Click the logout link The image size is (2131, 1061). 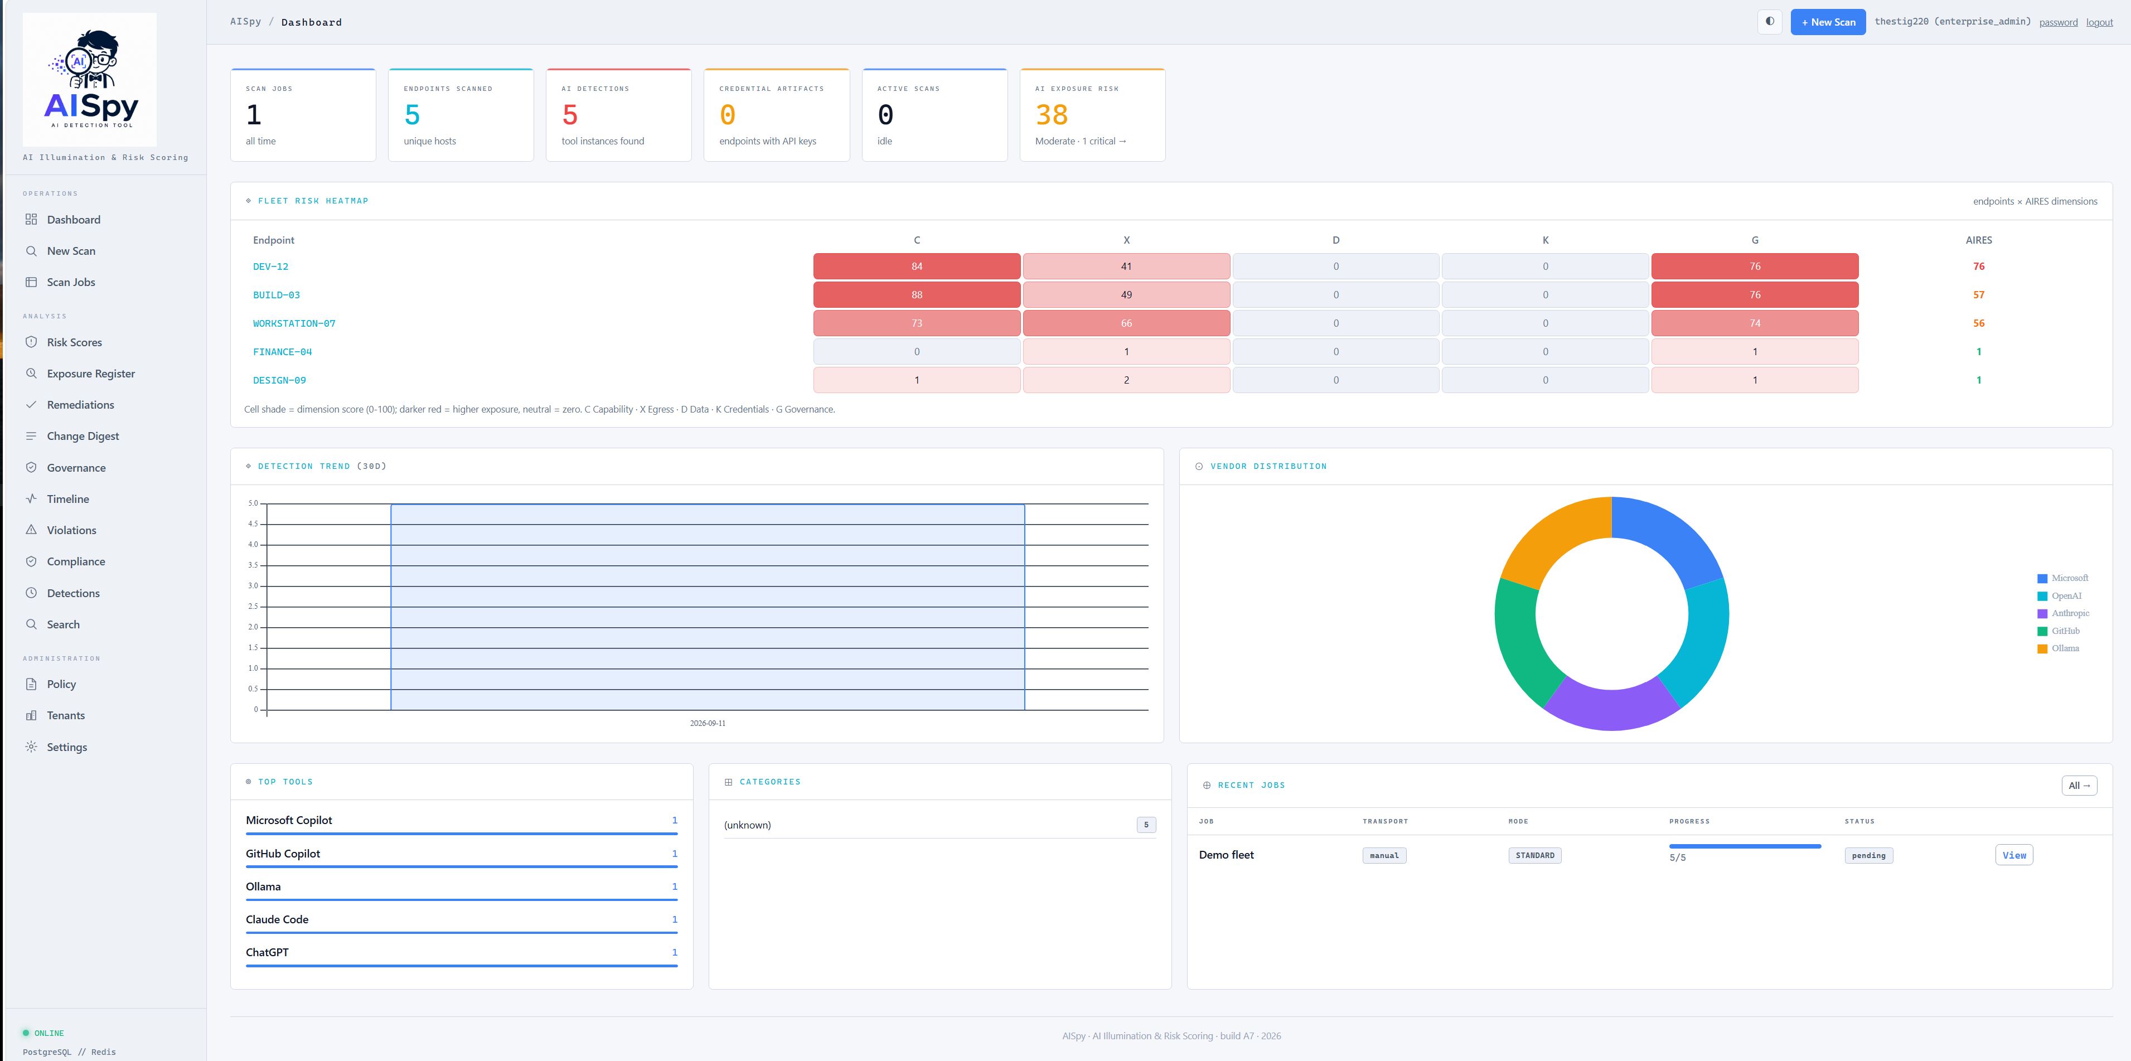[x=2100, y=22]
